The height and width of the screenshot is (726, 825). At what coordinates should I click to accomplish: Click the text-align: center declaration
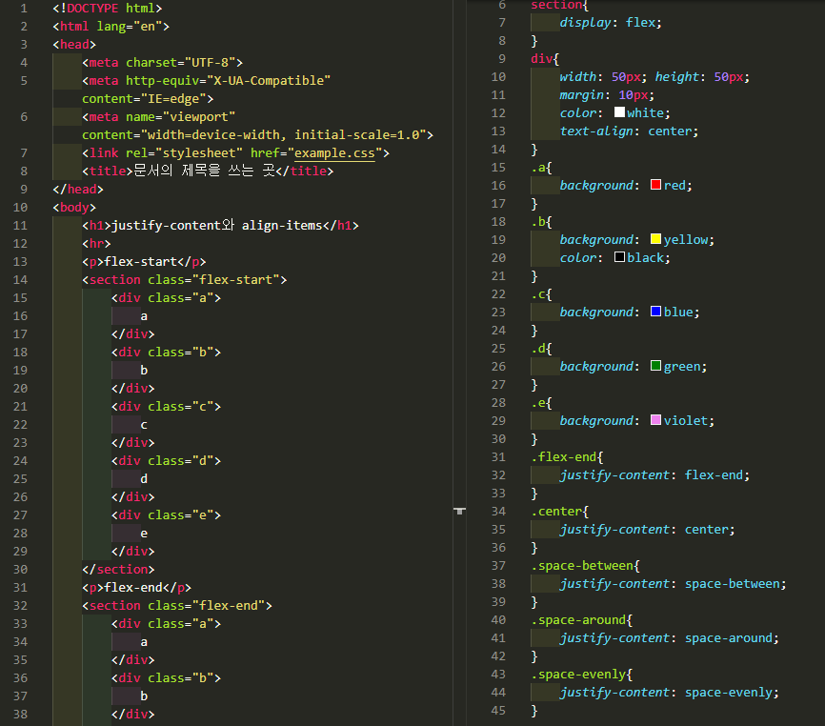629,131
